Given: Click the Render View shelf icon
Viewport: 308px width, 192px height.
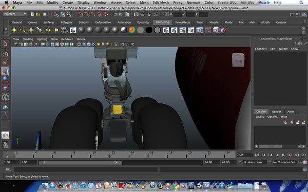Looking at the screenshot, I should (x=166, y=30).
